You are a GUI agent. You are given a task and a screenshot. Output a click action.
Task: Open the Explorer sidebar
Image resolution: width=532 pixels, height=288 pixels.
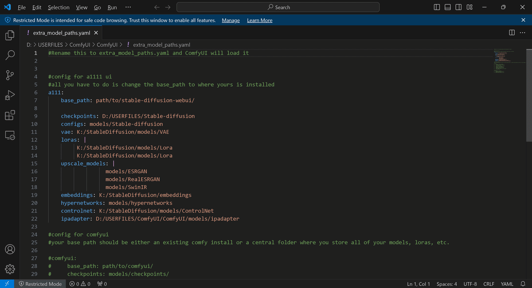tap(10, 35)
